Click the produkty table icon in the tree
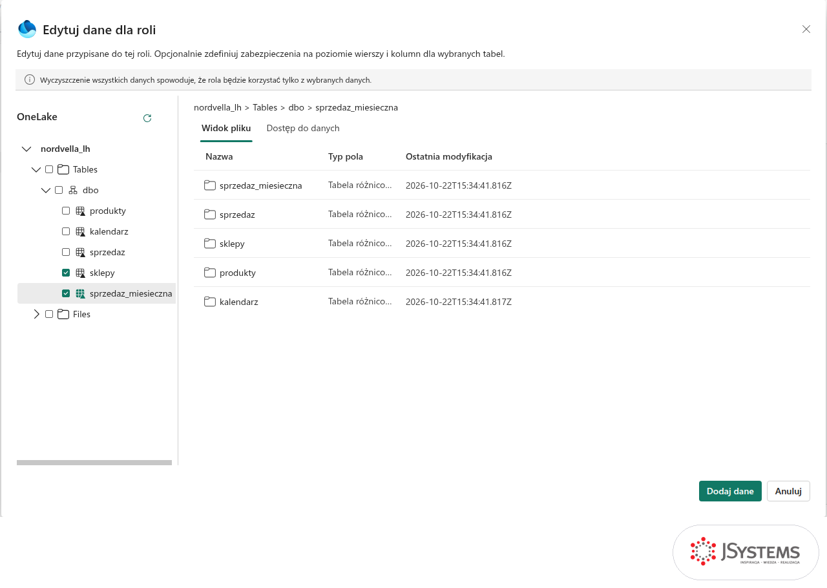 click(x=81, y=211)
